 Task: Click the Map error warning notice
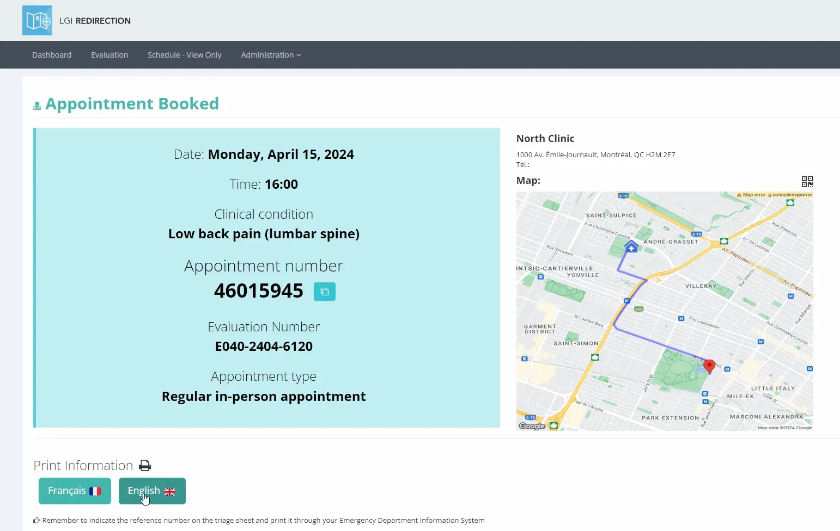tap(774, 195)
